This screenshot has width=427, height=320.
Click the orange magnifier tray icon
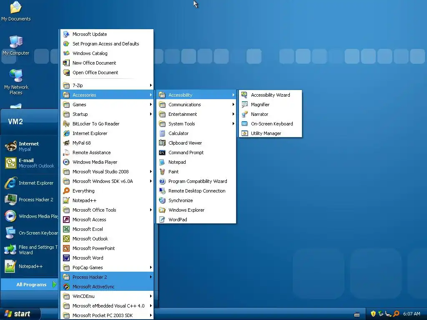coord(396,314)
